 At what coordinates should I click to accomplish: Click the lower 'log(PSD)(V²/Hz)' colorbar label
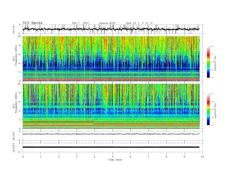(216, 110)
